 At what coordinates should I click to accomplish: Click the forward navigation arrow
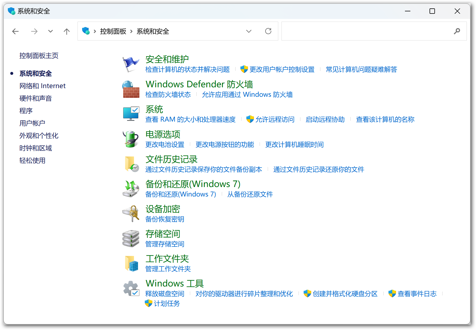coord(34,31)
